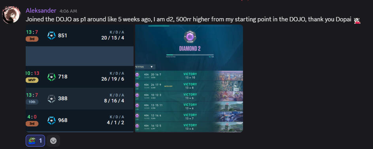Click the custom emoji after 'thank you Dopai'

pos(357,21)
